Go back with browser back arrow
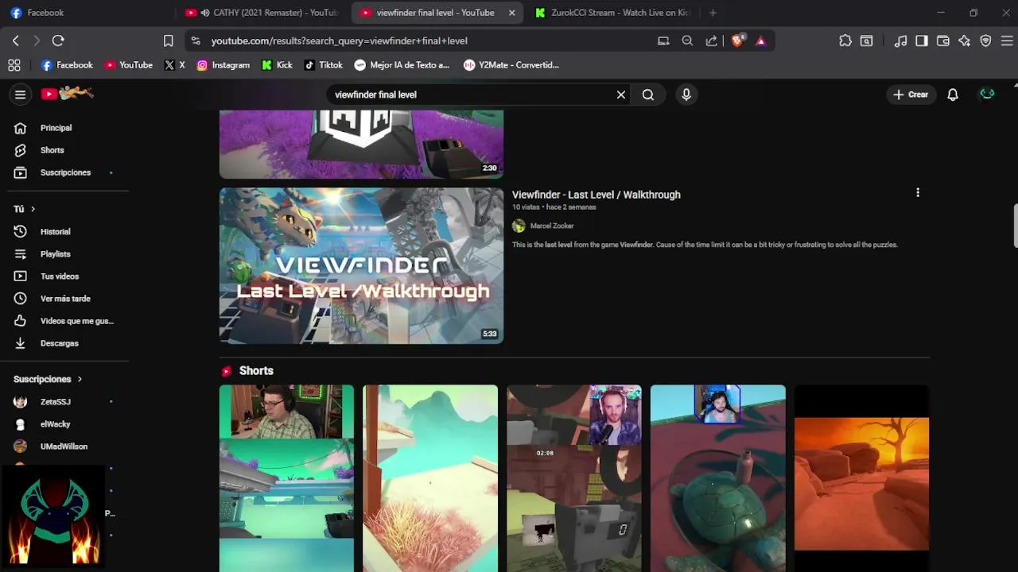Screen dimensions: 1018x572 16,41
